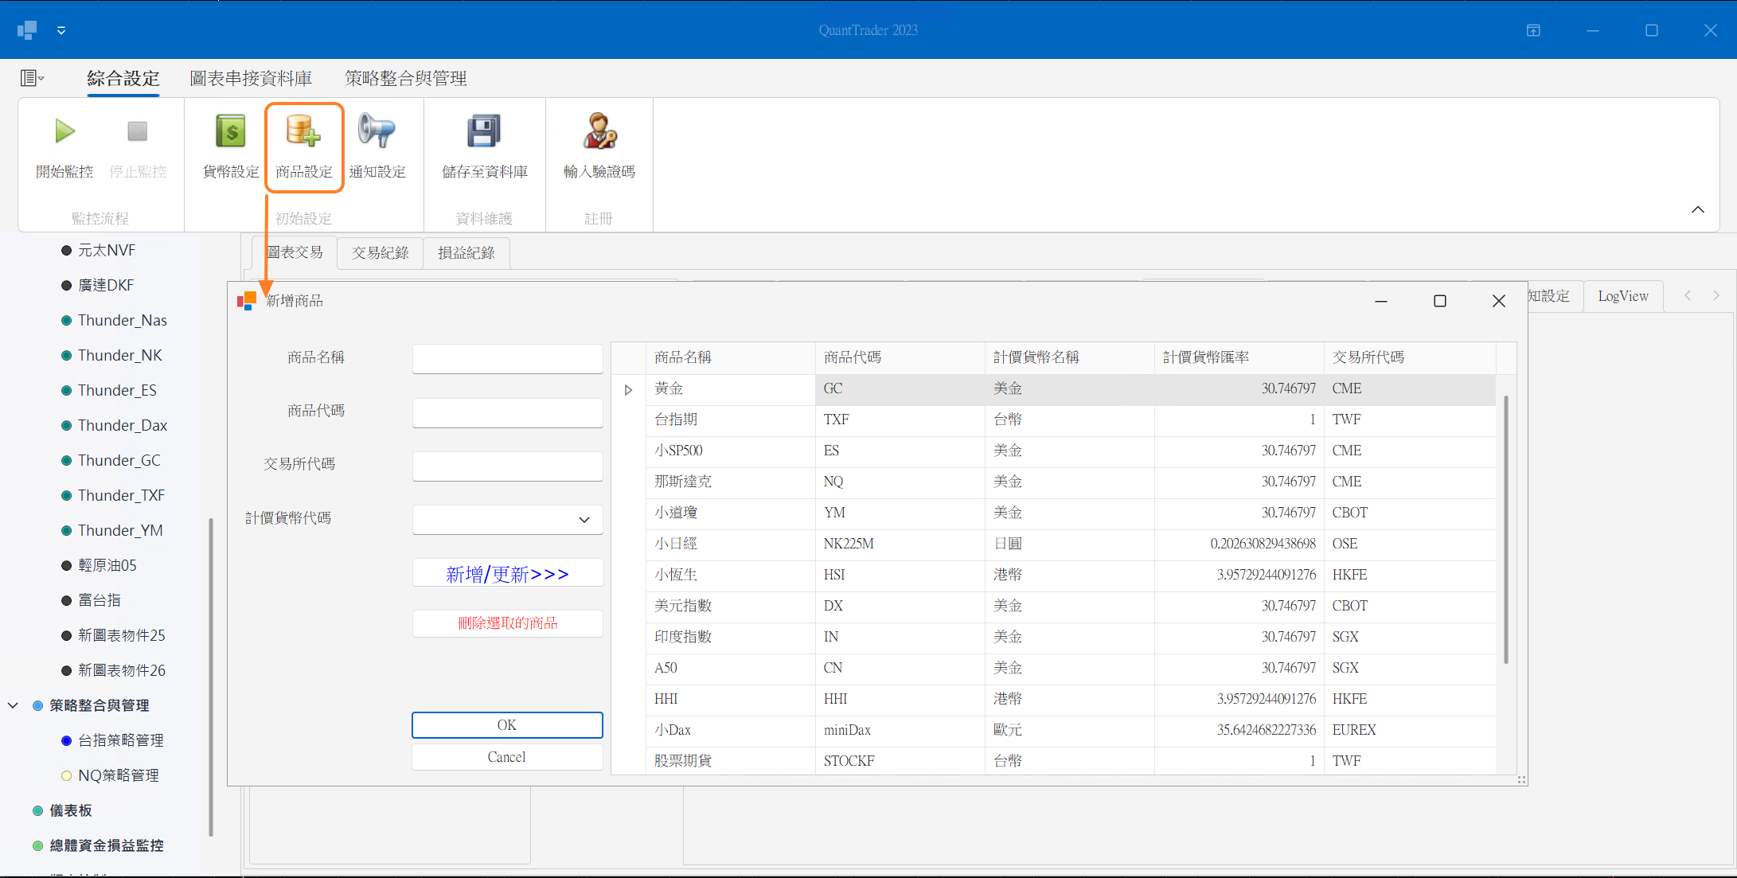Click the 商品名稱 input field
Image resolution: width=1737 pixels, height=878 pixels.
pos(507,359)
